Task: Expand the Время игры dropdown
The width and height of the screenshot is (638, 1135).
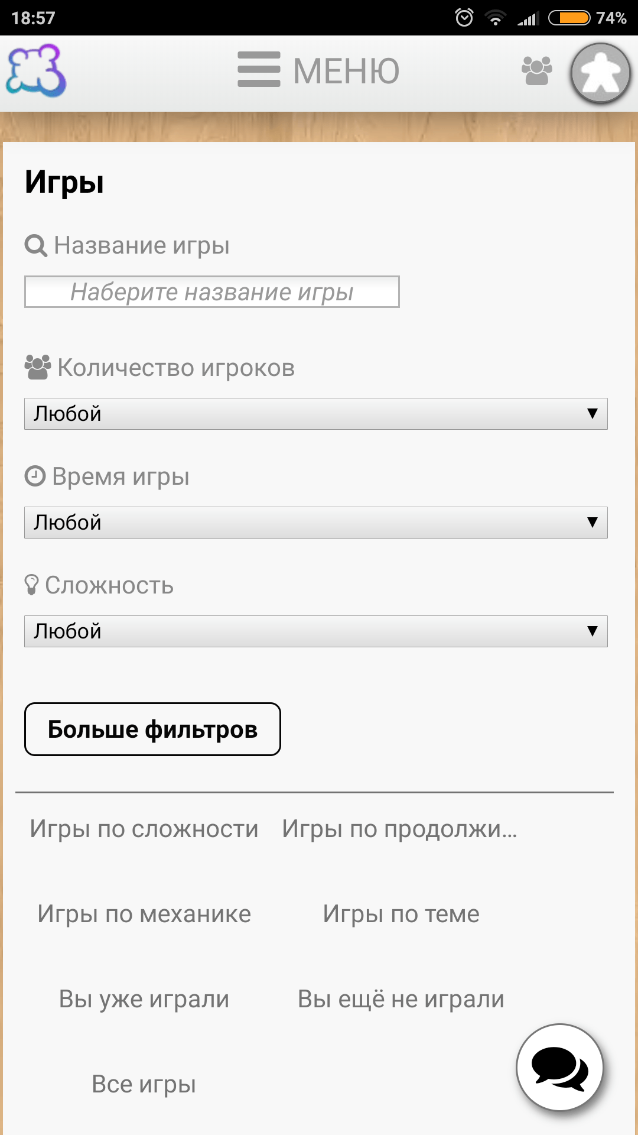Action: [315, 523]
